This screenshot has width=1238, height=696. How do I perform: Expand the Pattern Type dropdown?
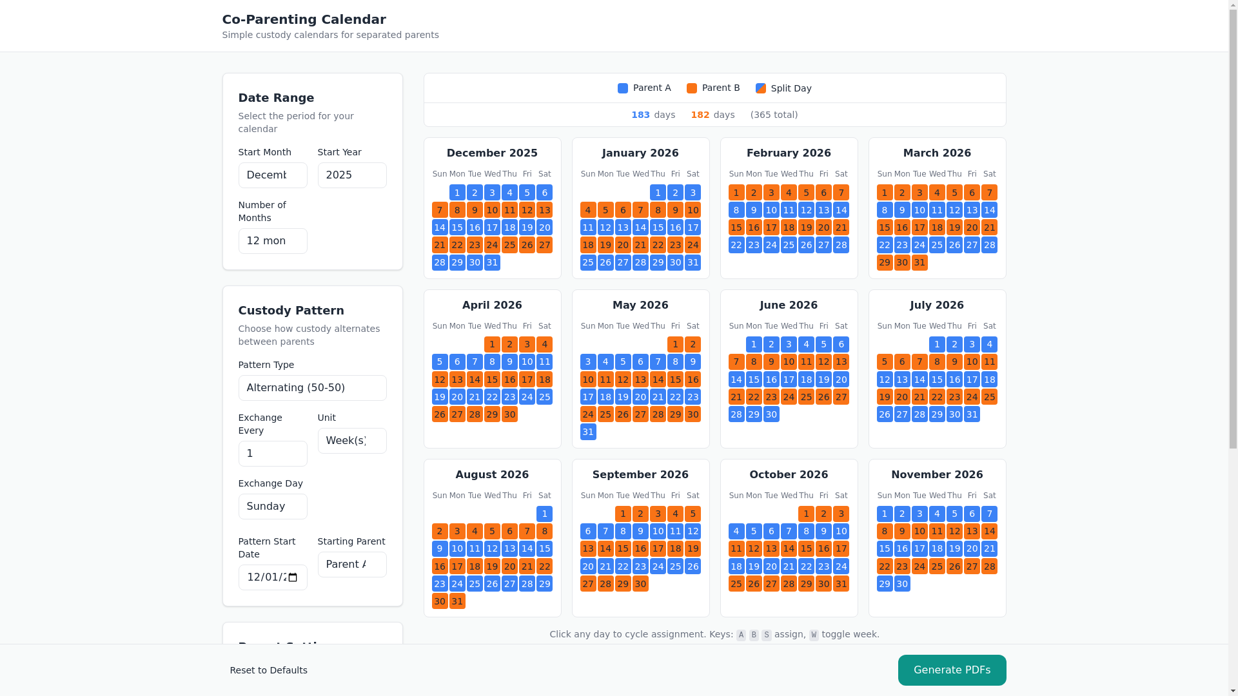(x=312, y=388)
